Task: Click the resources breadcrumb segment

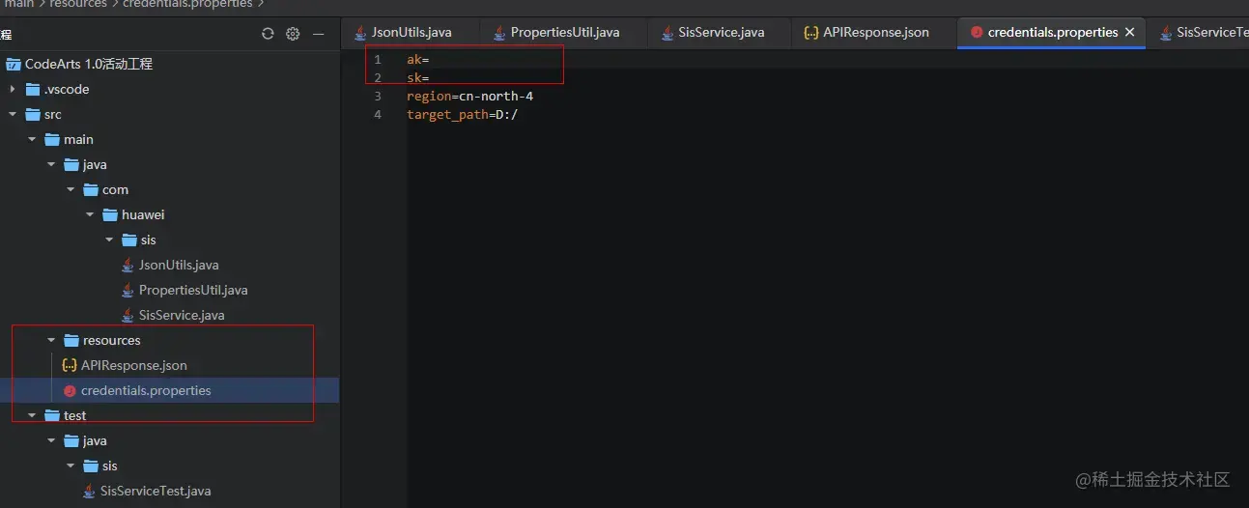Action: point(78,5)
